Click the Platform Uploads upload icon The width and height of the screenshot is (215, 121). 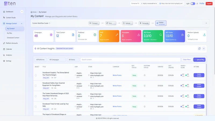(204, 35)
